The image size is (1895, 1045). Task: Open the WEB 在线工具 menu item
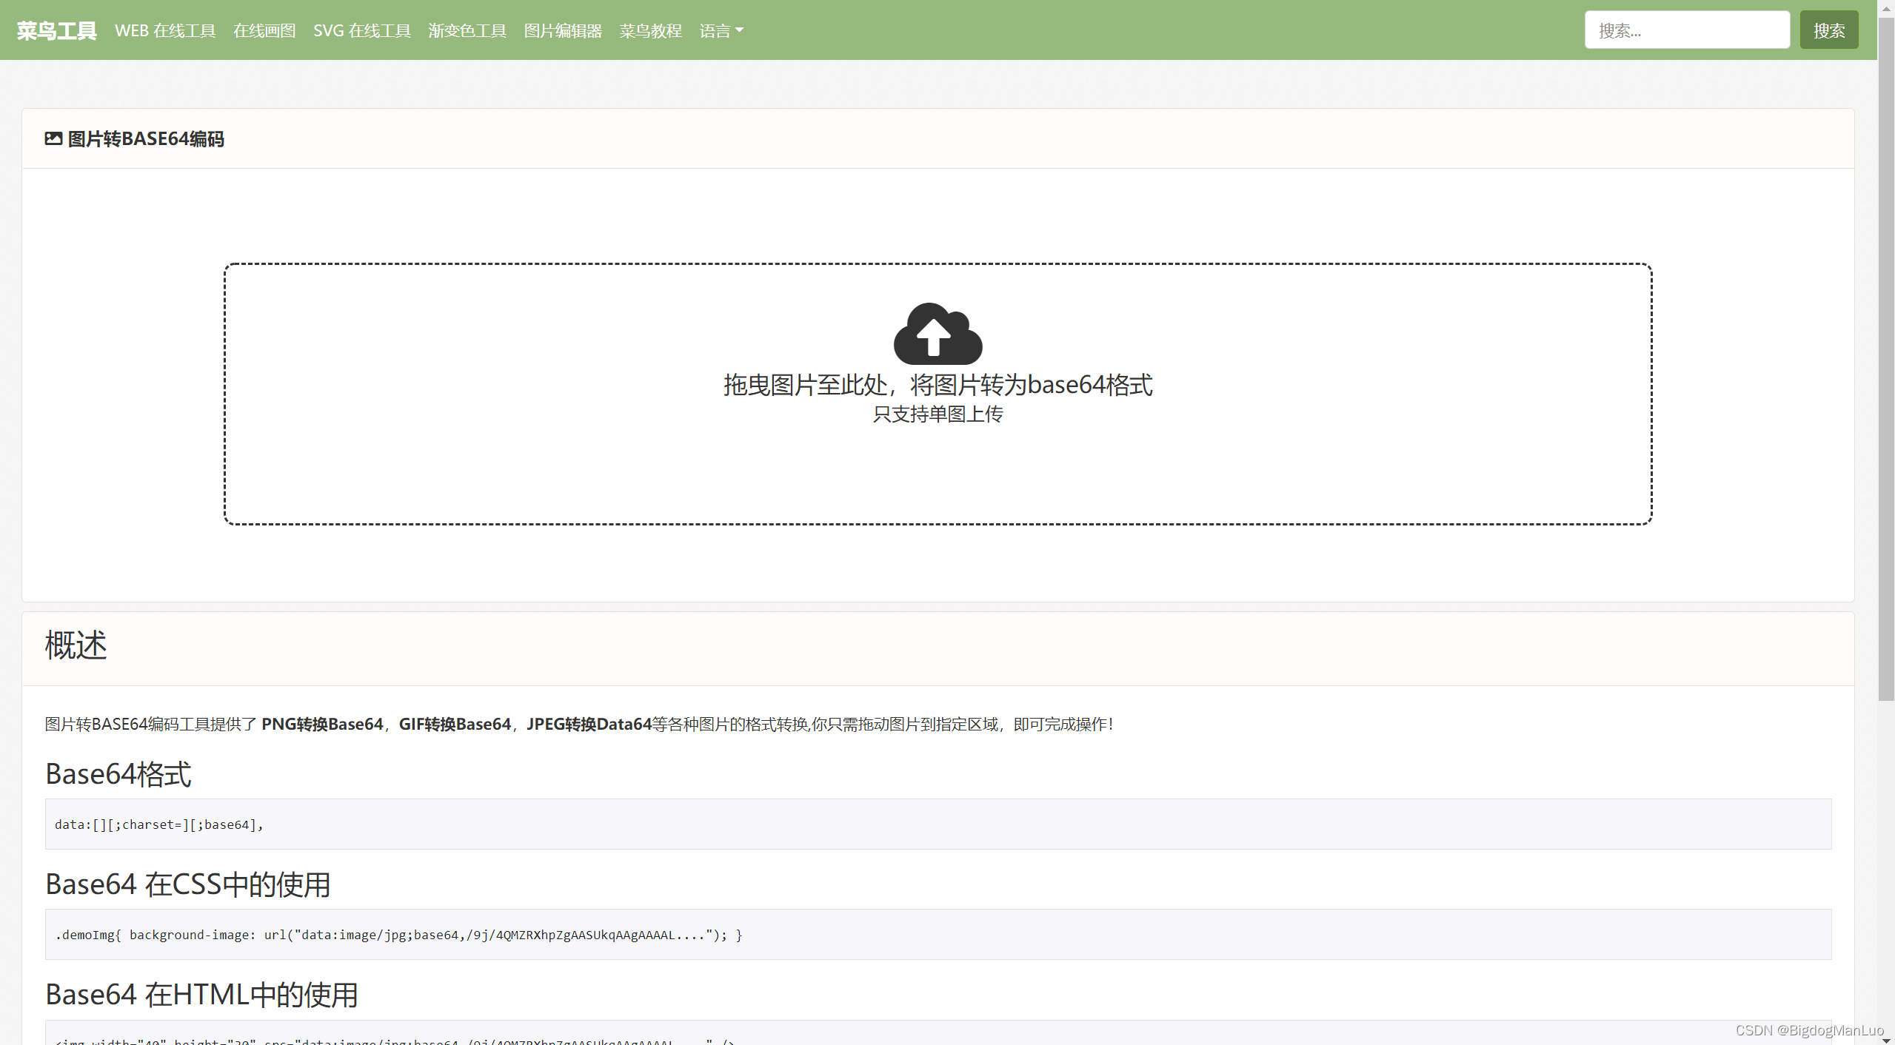[165, 31]
